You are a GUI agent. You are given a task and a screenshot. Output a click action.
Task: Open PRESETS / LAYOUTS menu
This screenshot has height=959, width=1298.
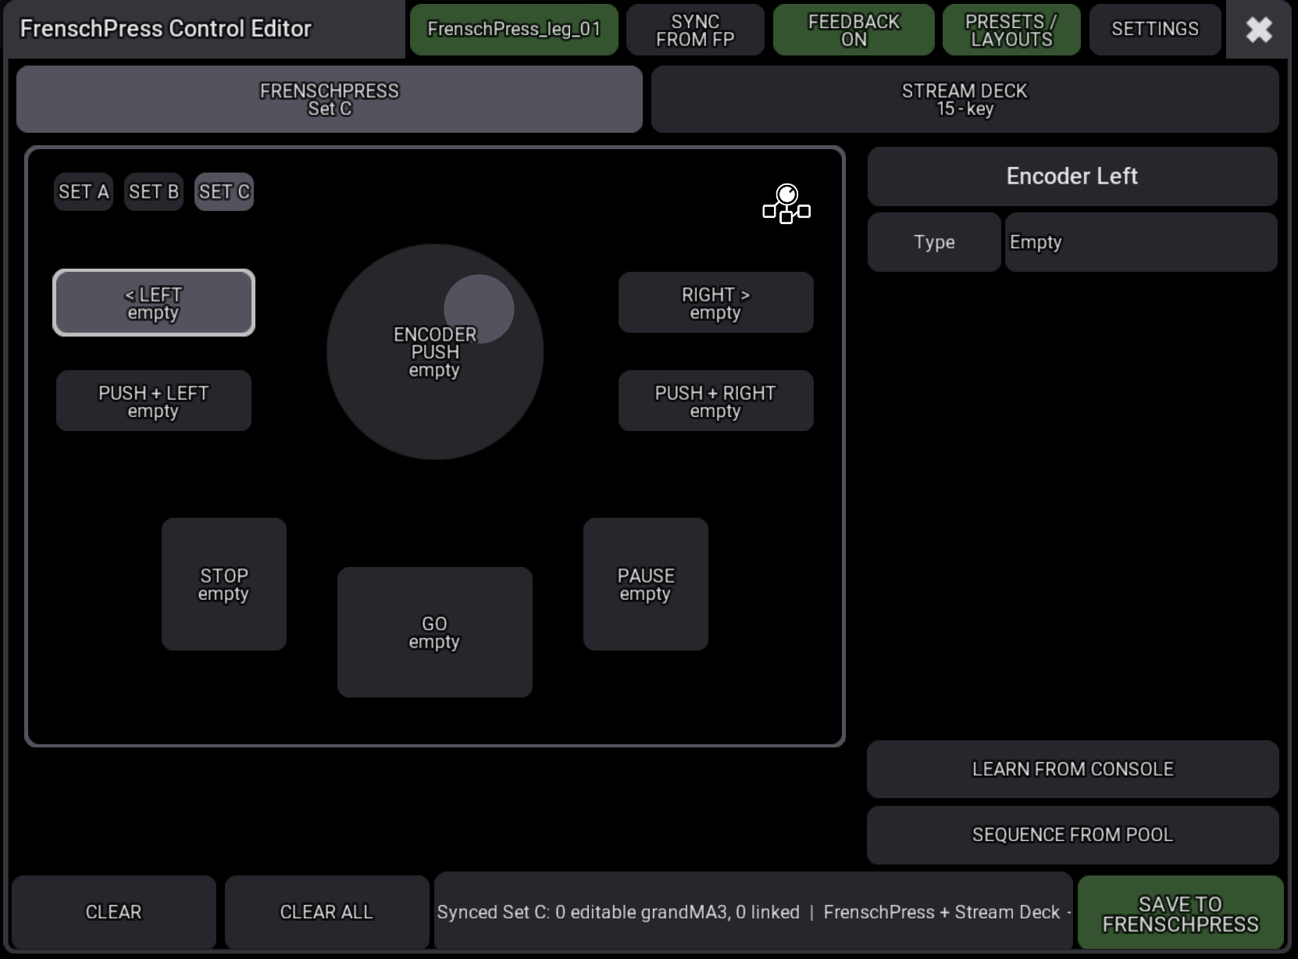click(x=1011, y=30)
